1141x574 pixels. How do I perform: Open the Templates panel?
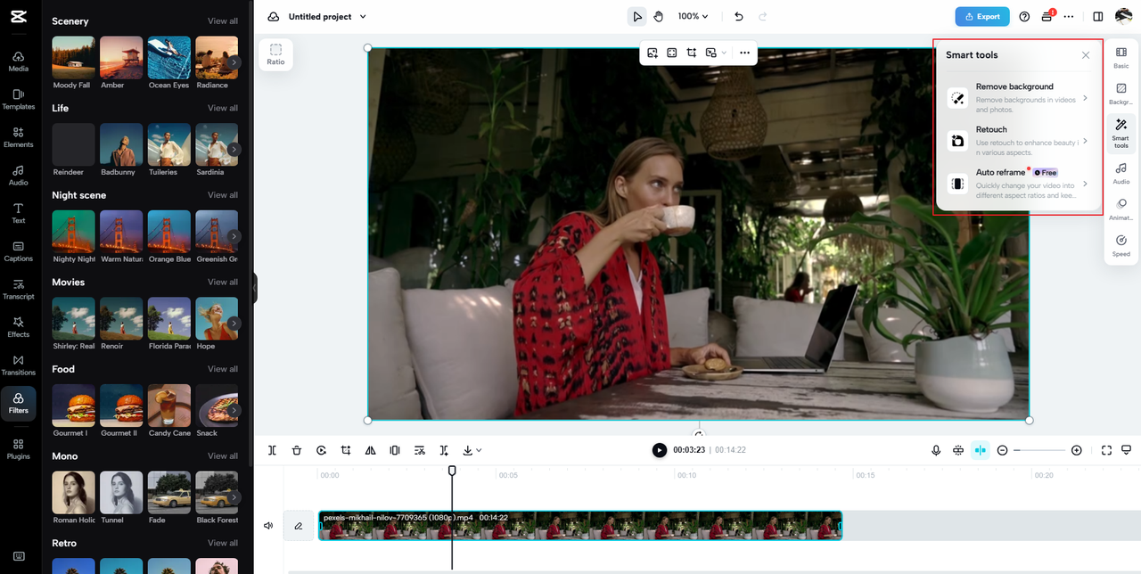18,99
